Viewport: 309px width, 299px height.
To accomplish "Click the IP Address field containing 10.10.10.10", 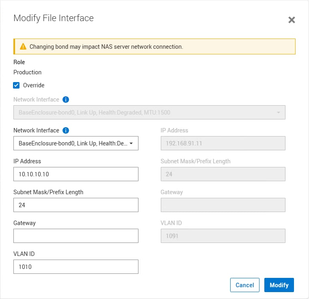I will coord(76,174).
